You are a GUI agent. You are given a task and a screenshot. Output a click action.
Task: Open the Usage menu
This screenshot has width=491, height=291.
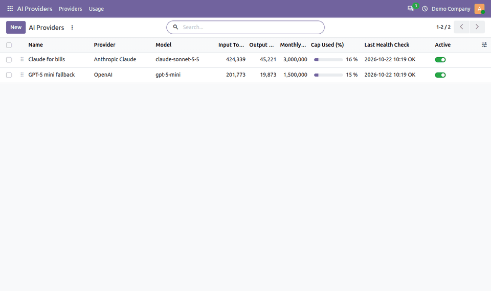pyautogui.click(x=96, y=9)
